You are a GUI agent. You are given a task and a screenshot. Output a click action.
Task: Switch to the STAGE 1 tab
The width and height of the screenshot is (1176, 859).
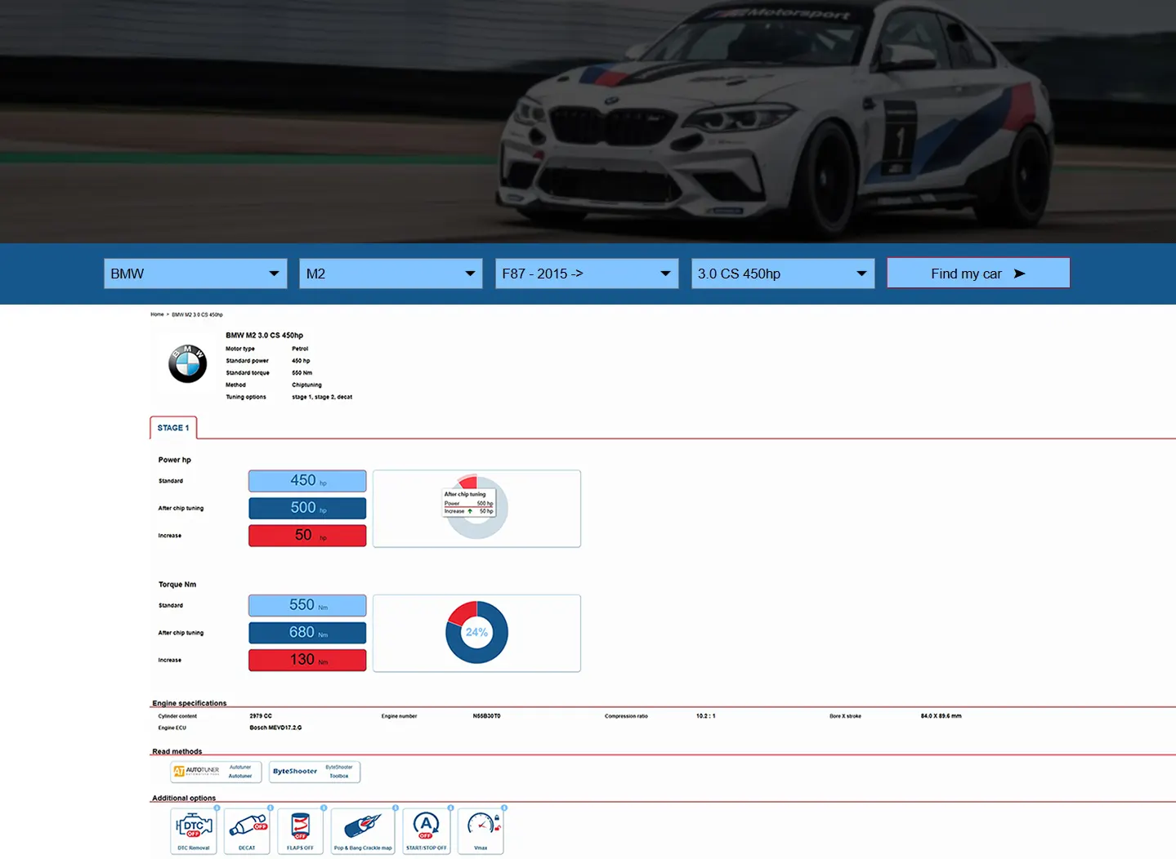click(173, 427)
